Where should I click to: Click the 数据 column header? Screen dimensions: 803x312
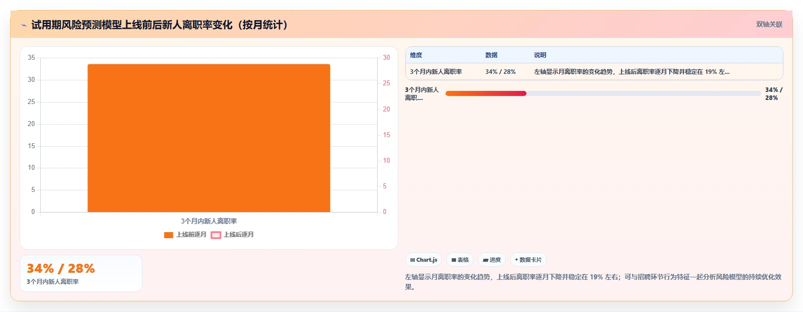pyautogui.click(x=491, y=55)
